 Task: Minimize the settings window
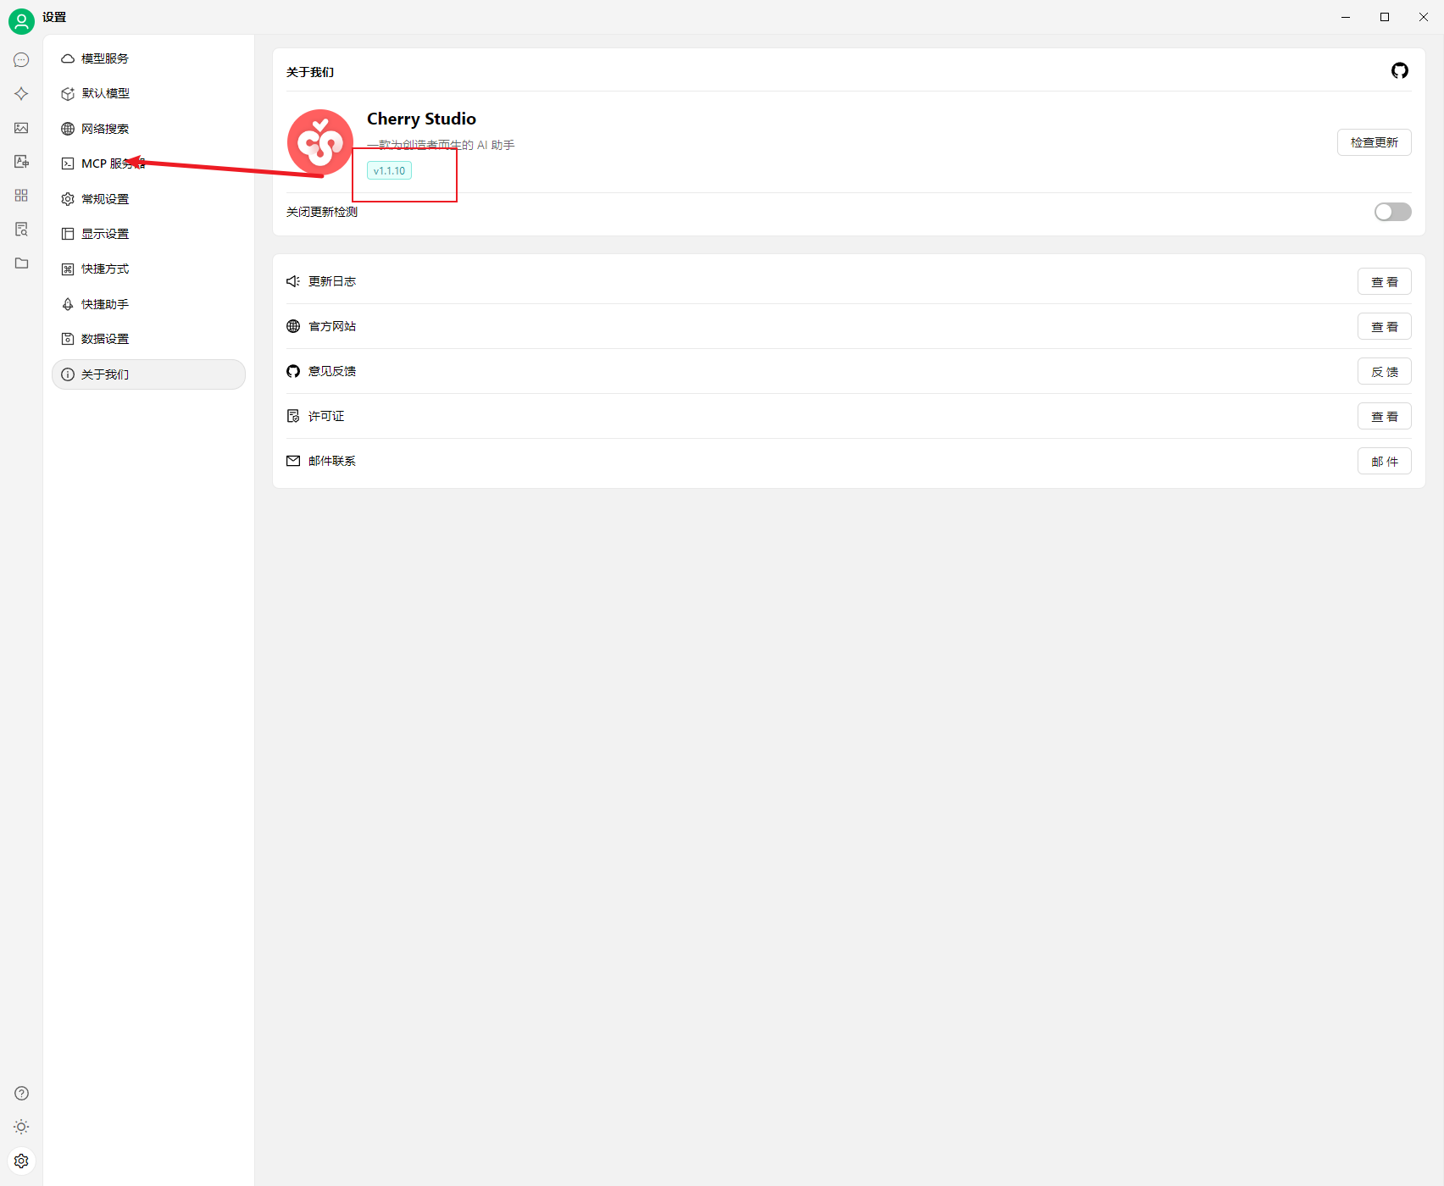coord(1346,17)
